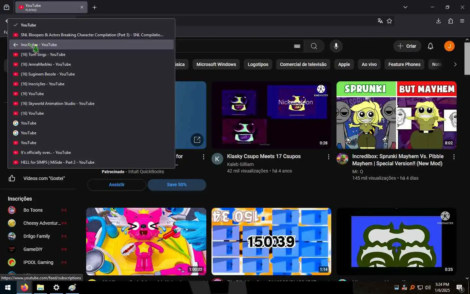Open the Mr. Q channel avatar

(x=342, y=159)
